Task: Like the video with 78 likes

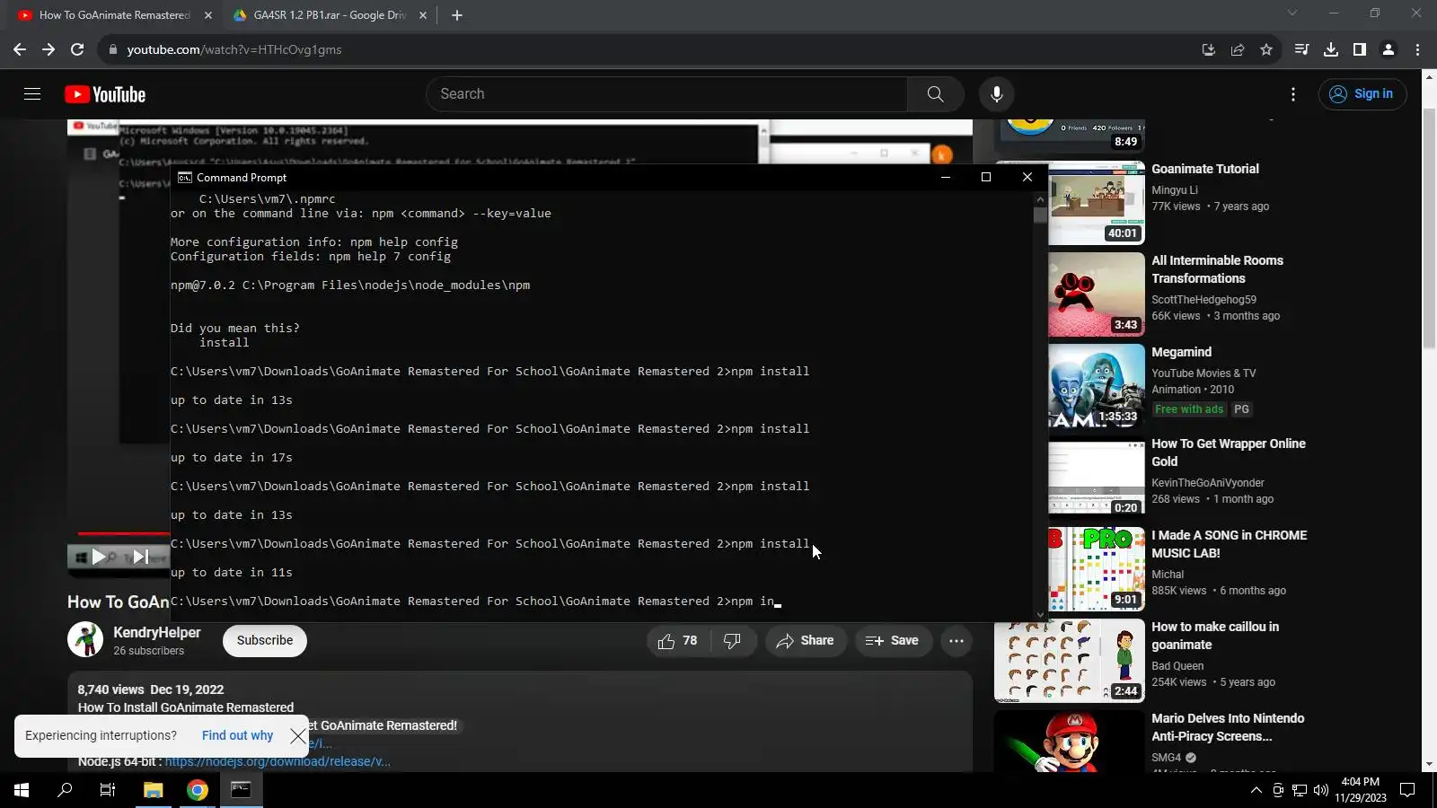Action: 678,641
